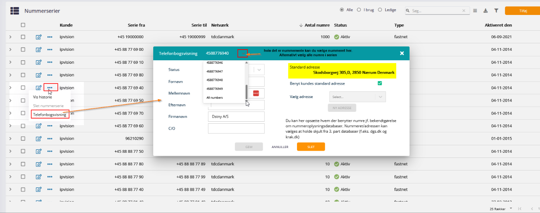Expand the +45 88 88 77 90 row
The width and height of the screenshot is (540, 213).
pyautogui.click(x=10, y=176)
